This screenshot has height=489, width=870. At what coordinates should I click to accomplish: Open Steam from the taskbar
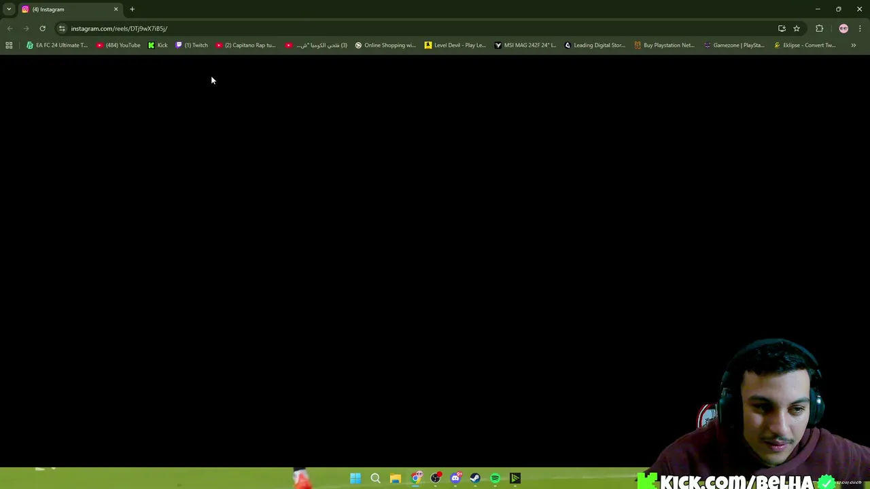(475, 478)
